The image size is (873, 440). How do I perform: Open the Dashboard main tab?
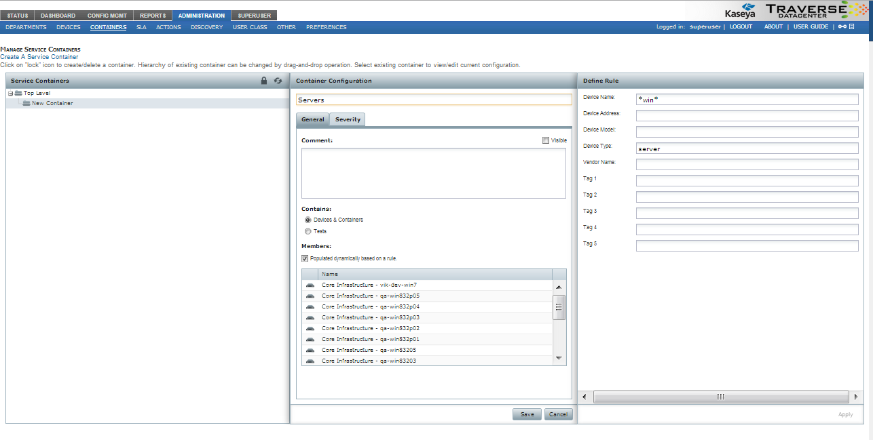click(x=58, y=16)
